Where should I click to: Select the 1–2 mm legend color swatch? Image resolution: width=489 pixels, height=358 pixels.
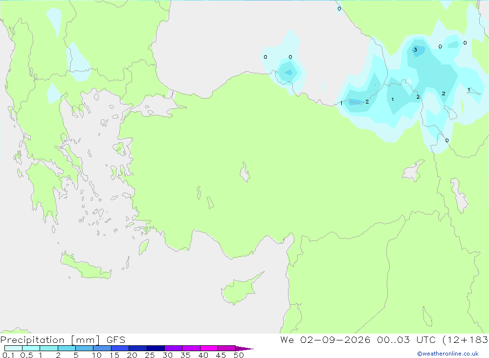[48, 348]
